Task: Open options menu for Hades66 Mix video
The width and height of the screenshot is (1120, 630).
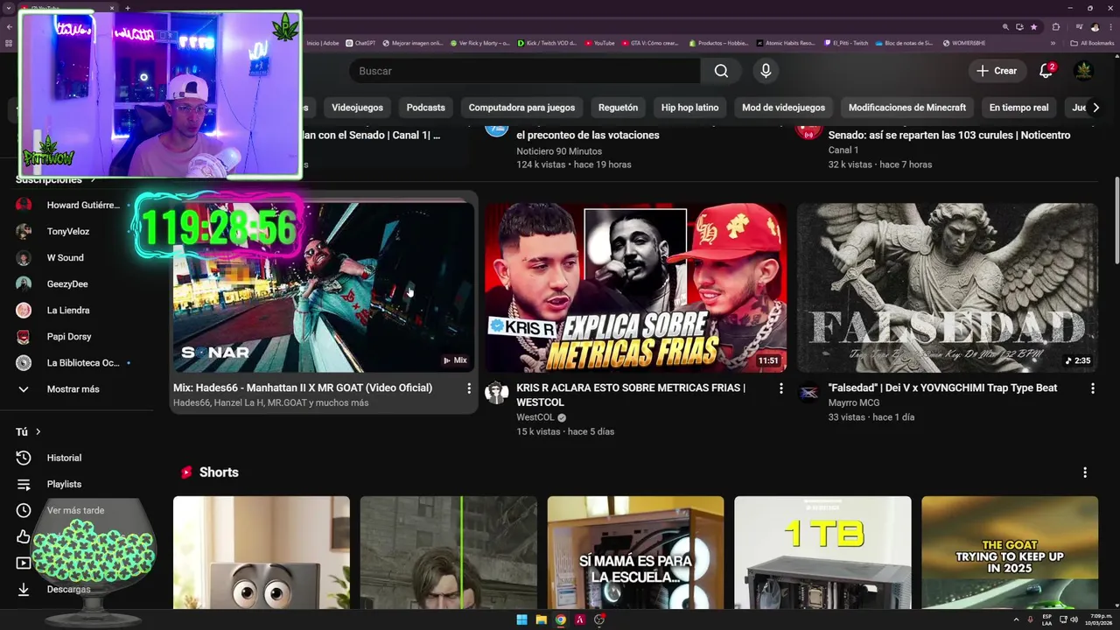Action: pyautogui.click(x=468, y=388)
